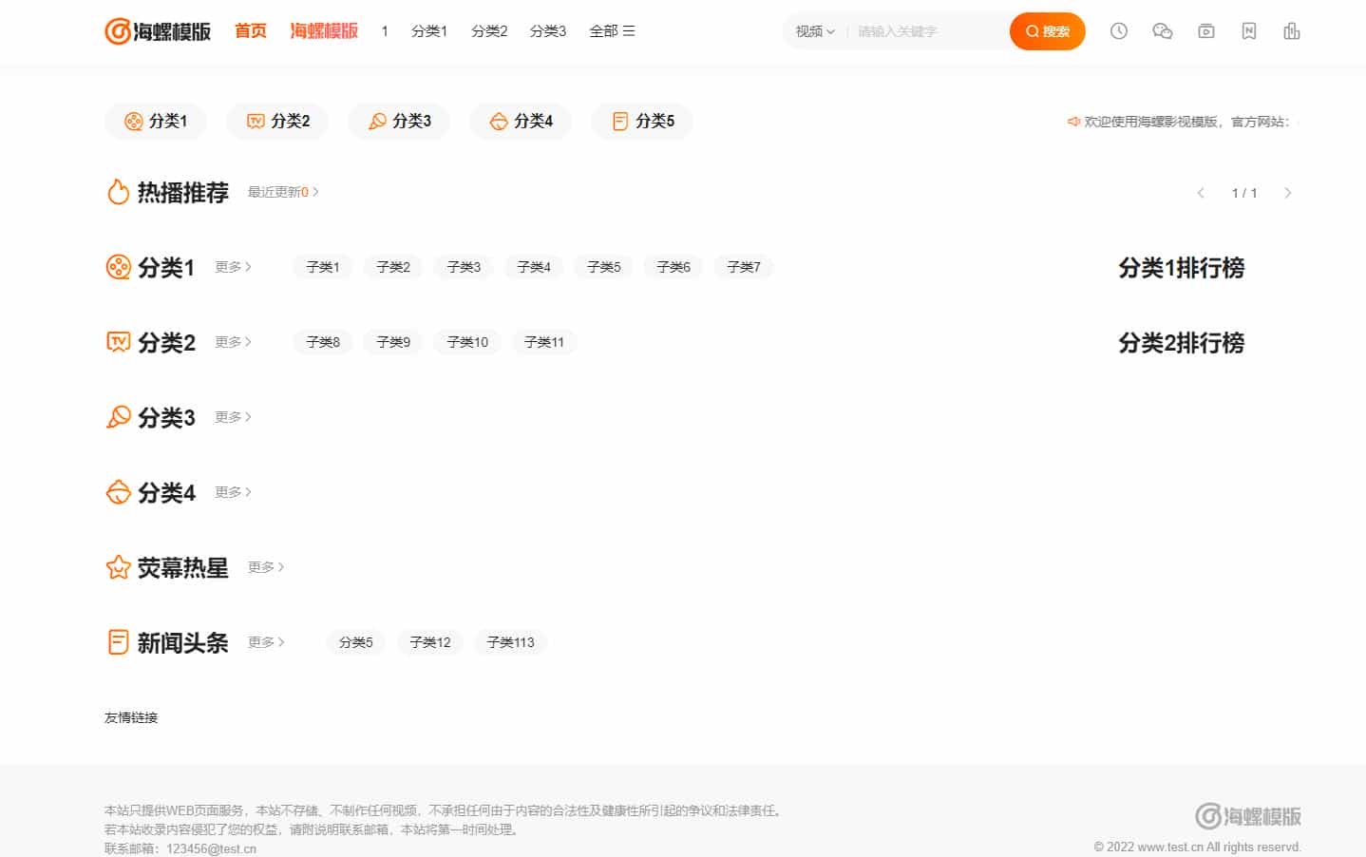Click the 分类2排行榜 heading
The image size is (1366, 857).
point(1181,343)
